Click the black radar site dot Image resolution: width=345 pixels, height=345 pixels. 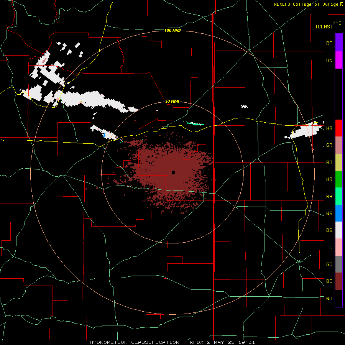173,172
